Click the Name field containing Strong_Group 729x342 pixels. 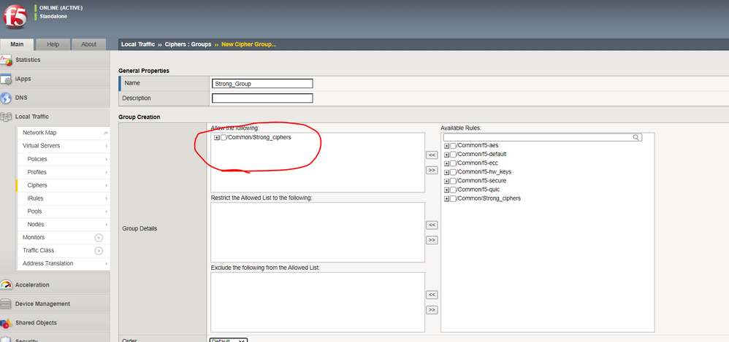(x=262, y=84)
